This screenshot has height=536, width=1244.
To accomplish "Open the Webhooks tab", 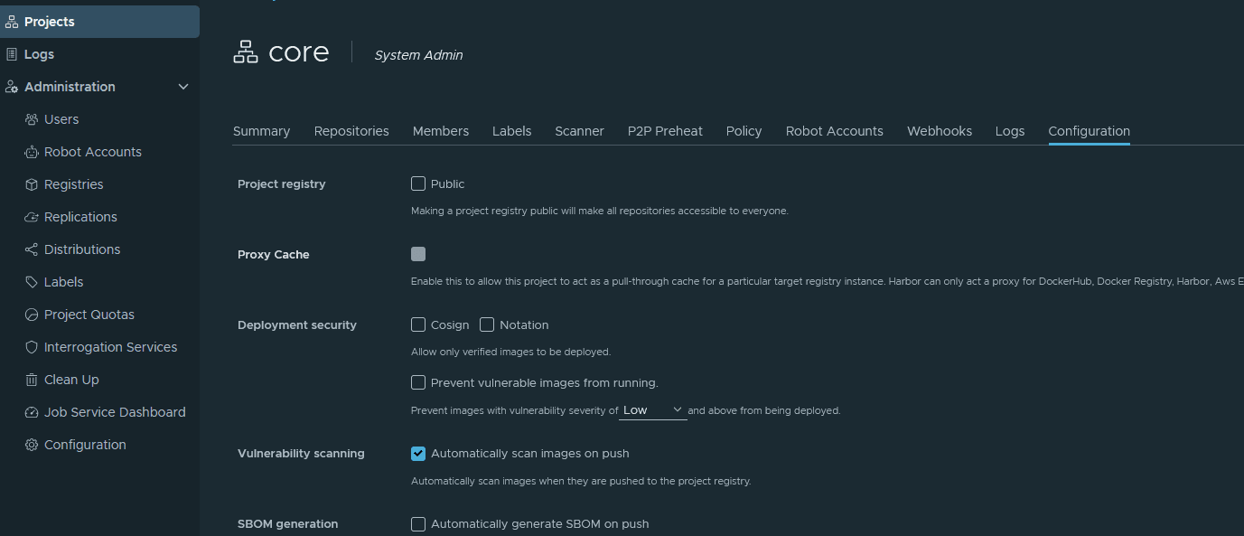I will tap(939, 130).
